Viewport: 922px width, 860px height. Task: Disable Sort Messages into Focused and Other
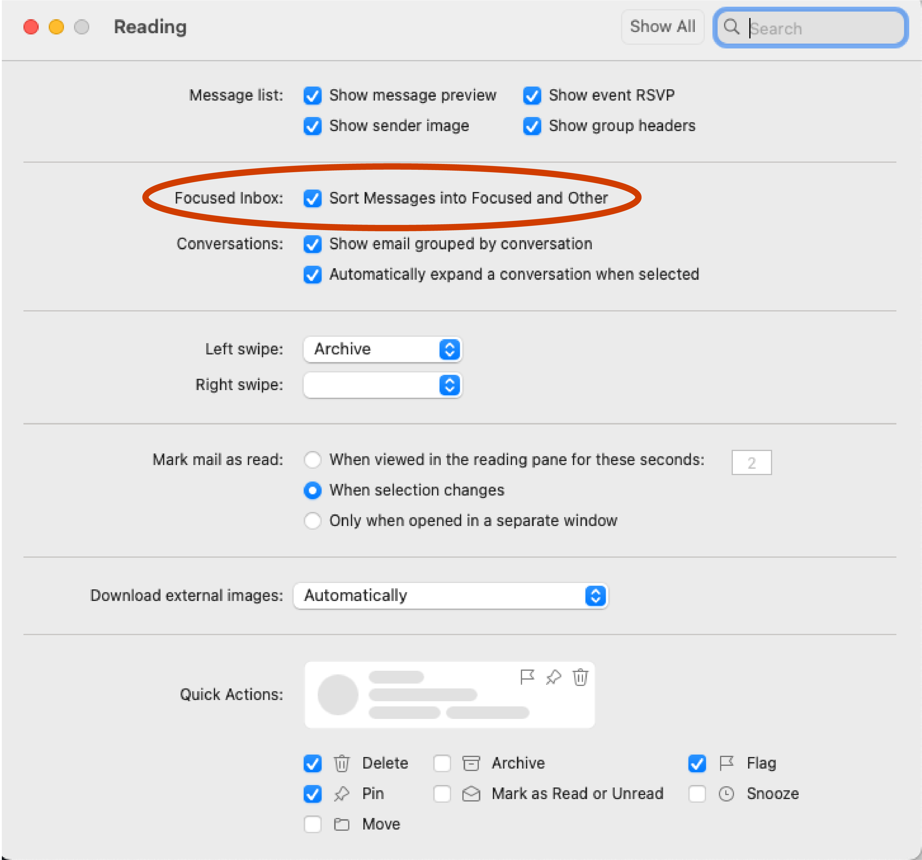coord(313,198)
